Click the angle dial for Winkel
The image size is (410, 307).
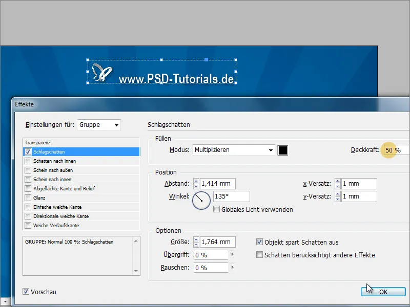201,200
